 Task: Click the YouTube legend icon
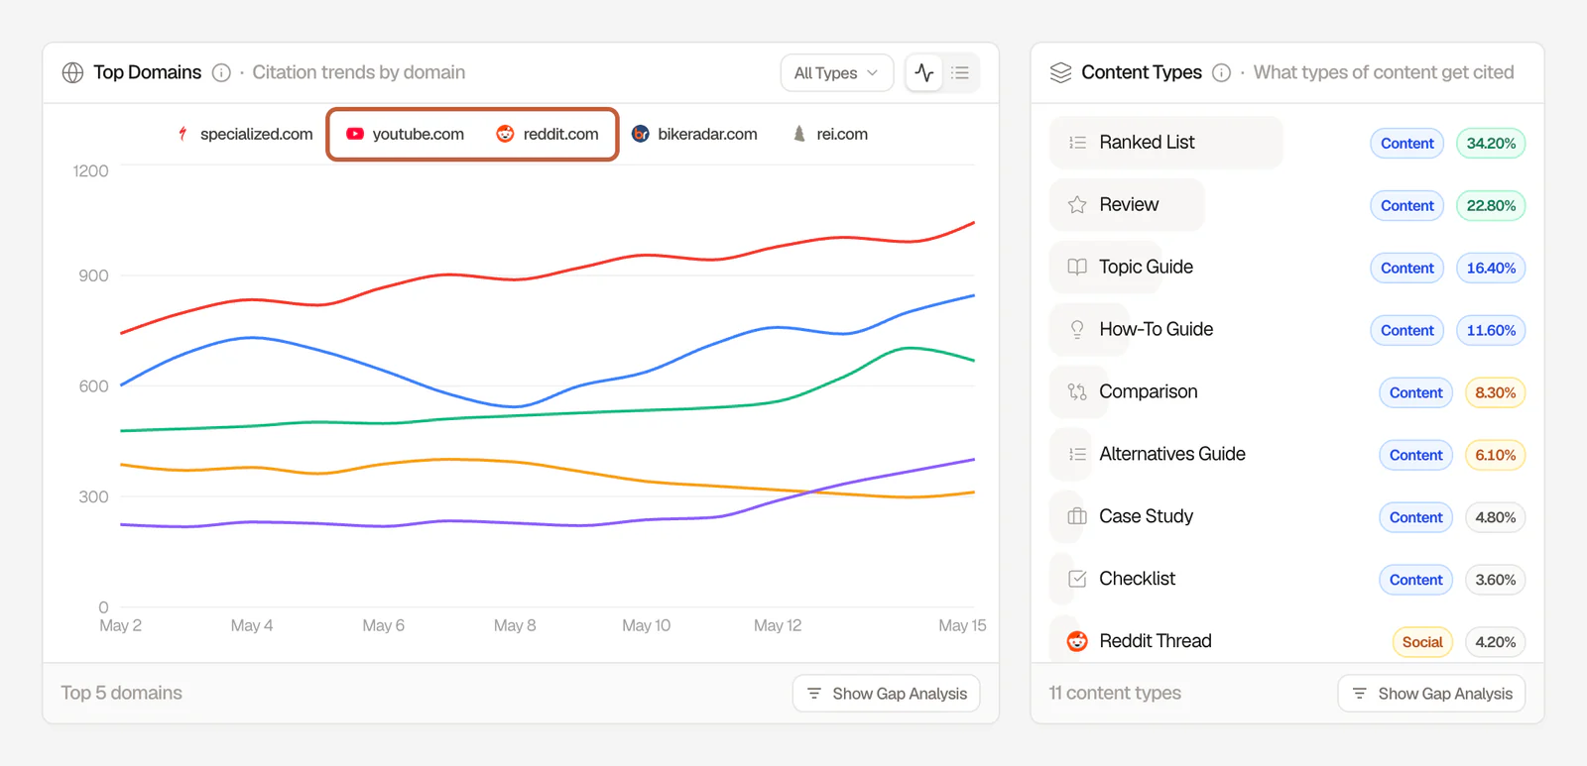coord(355,134)
